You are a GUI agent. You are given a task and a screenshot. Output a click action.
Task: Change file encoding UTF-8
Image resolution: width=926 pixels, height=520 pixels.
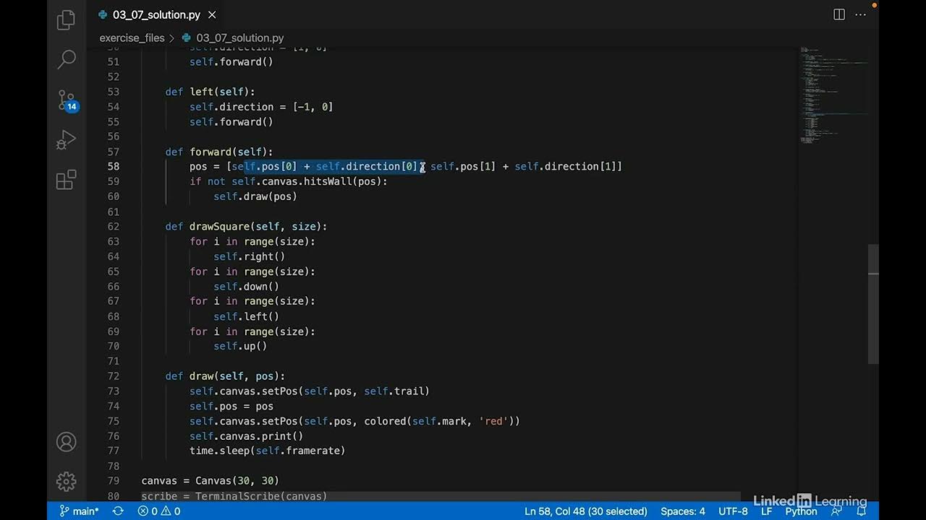coord(733,511)
